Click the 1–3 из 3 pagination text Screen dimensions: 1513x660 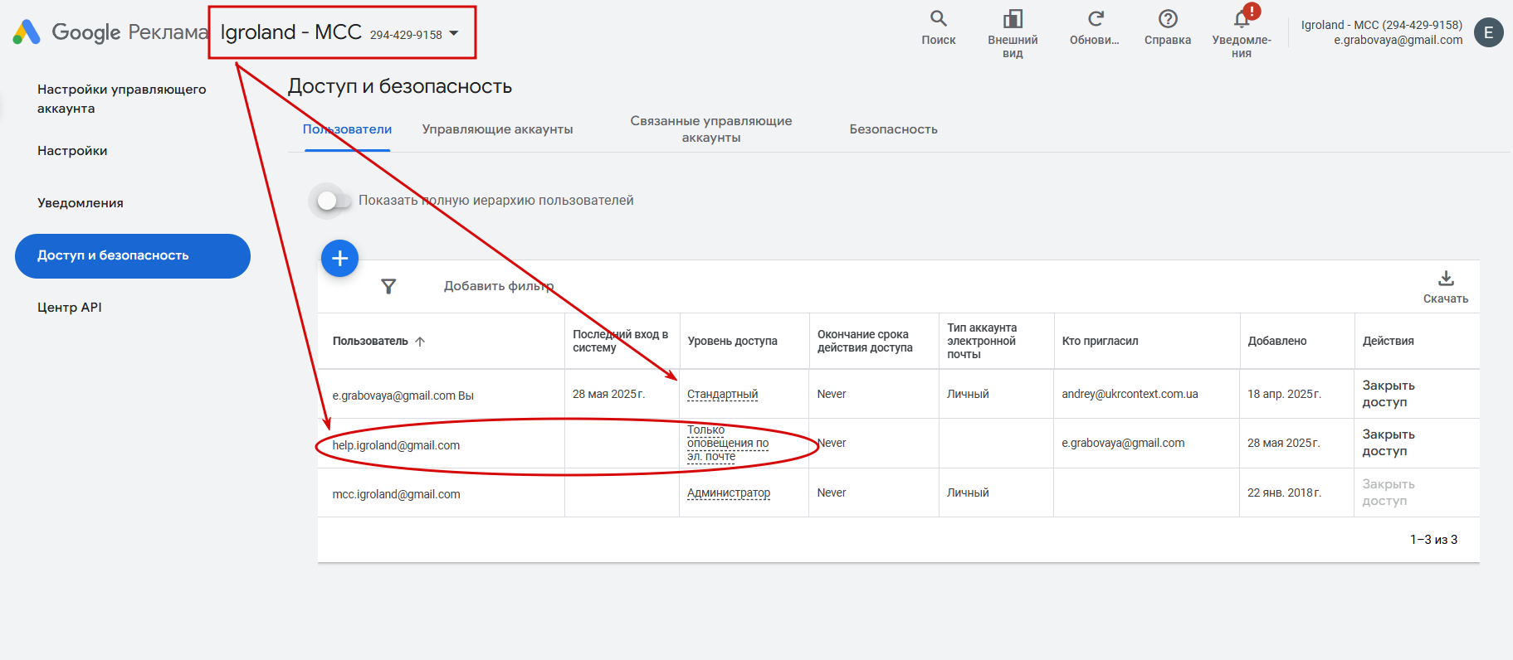[1433, 540]
